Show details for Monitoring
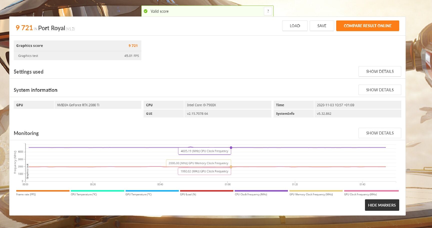The height and width of the screenshot is (228, 432). 380,133
